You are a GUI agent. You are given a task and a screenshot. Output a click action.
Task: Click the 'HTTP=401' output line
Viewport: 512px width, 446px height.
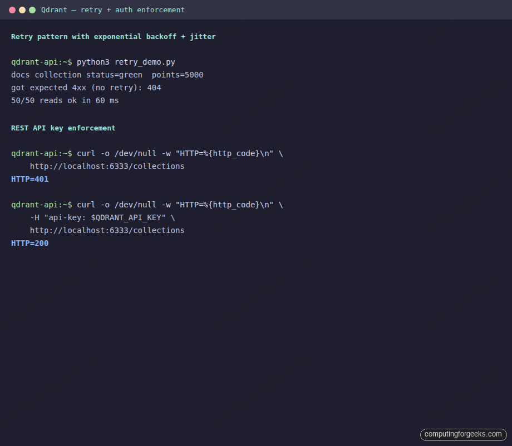coord(29,179)
